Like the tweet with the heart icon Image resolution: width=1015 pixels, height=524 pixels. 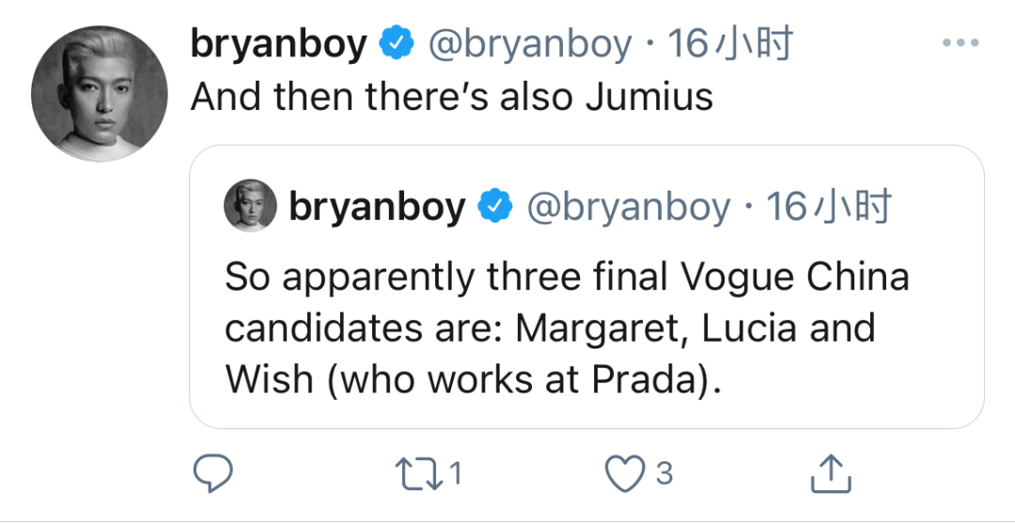(624, 473)
